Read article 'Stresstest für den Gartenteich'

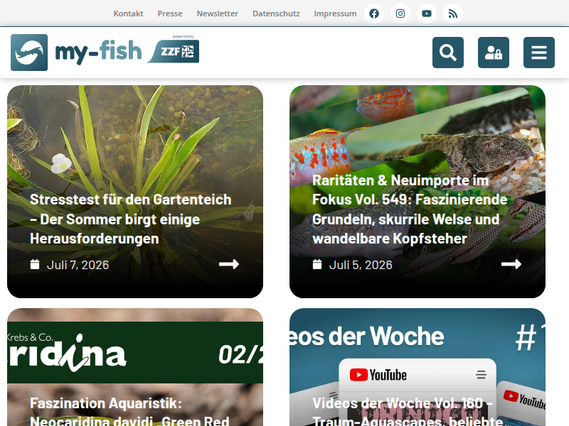pos(131,219)
